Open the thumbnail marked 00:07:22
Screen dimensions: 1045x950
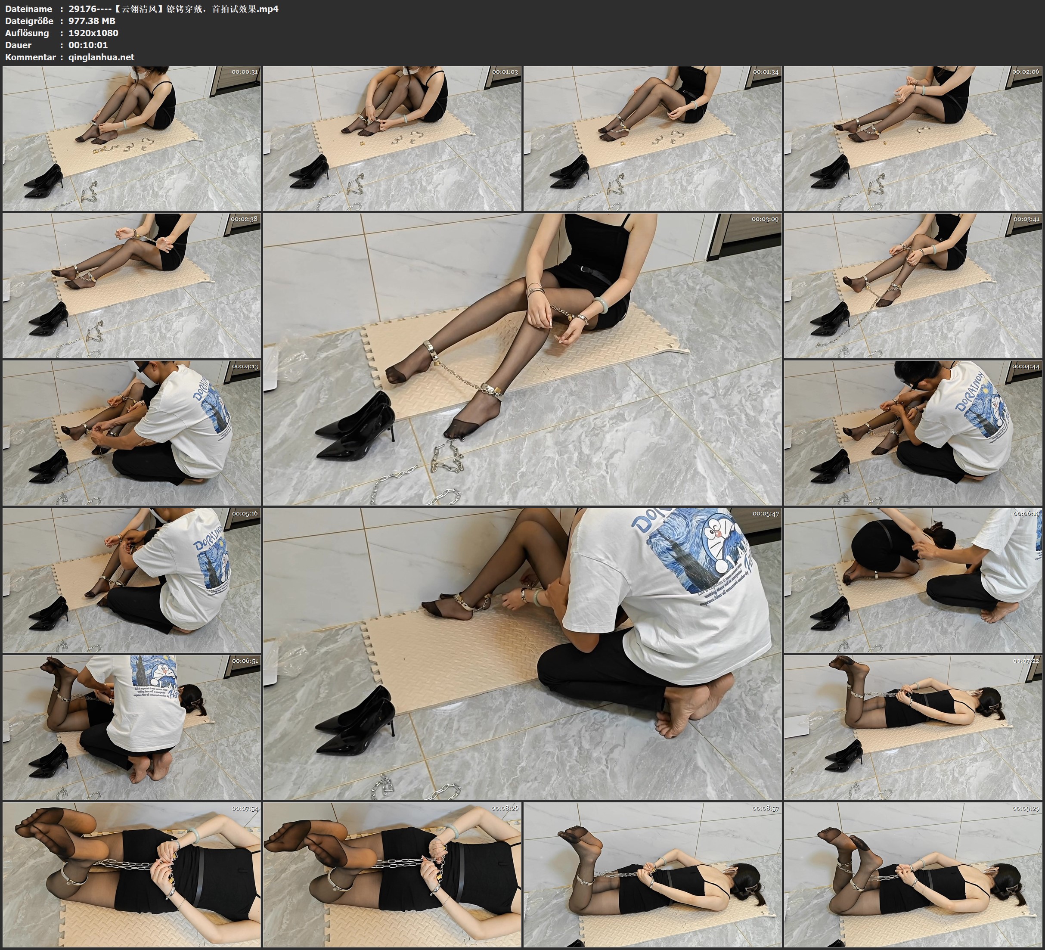913,727
